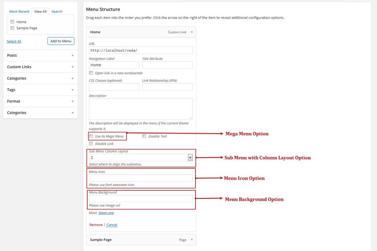The height and width of the screenshot is (251, 377).
Task: Expand the Format panel
Action: (73, 101)
